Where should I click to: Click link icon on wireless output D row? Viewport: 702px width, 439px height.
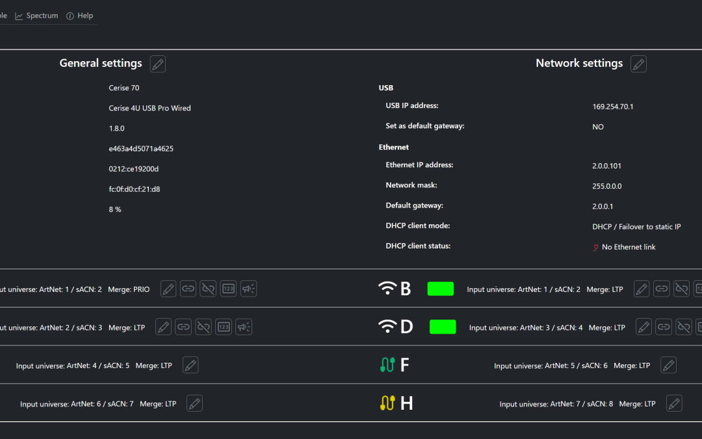click(x=664, y=326)
